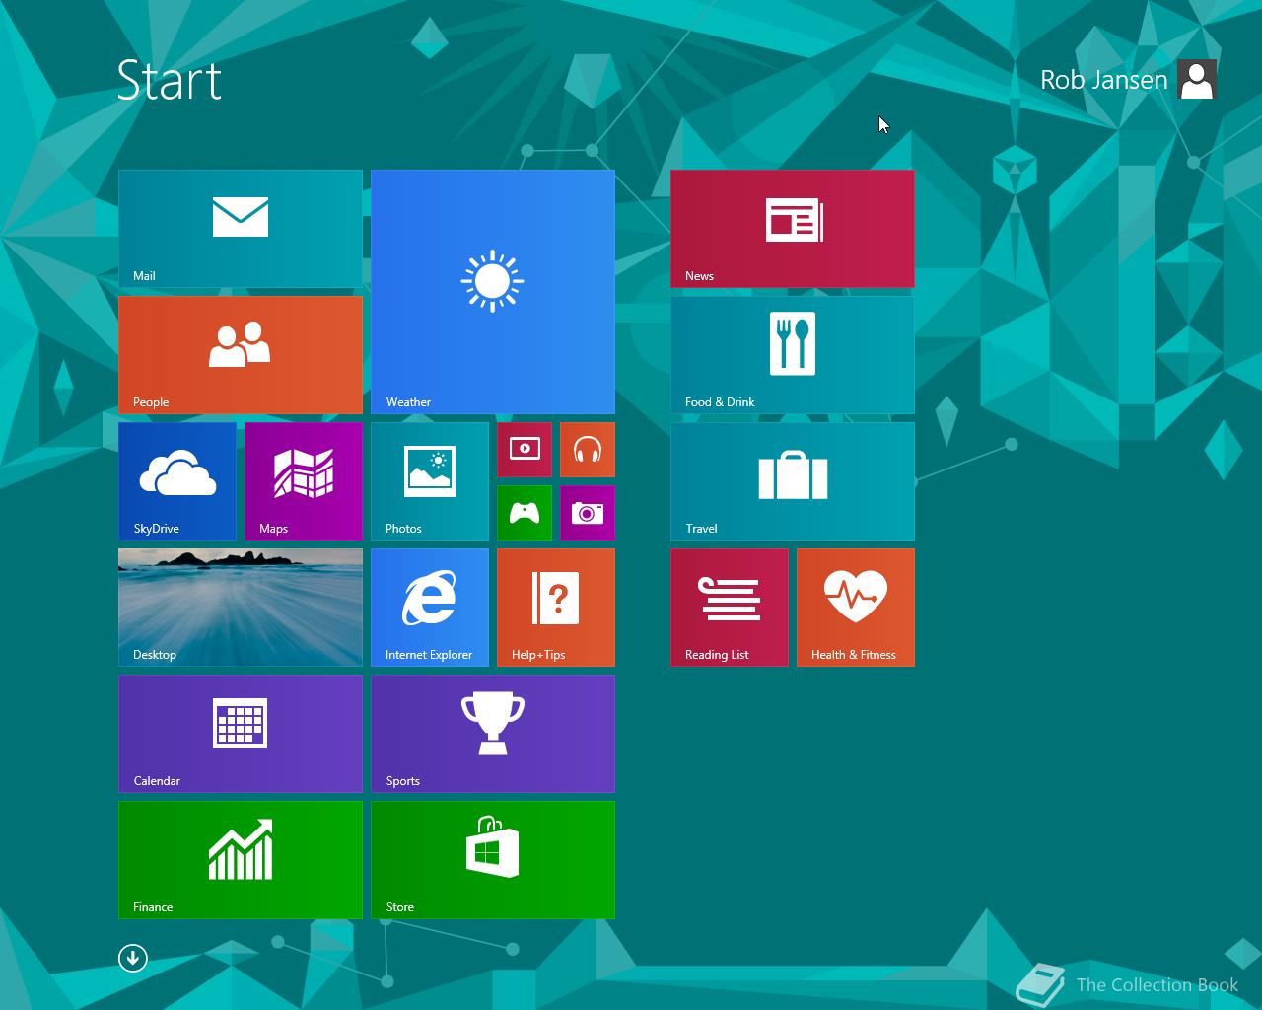Screen dimensions: 1262x1010
Task: Open the Camera small tile
Action: pyautogui.click(x=588, y=513)
